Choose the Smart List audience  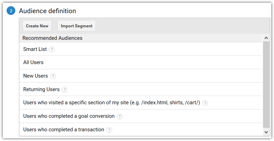coord(141,49)
